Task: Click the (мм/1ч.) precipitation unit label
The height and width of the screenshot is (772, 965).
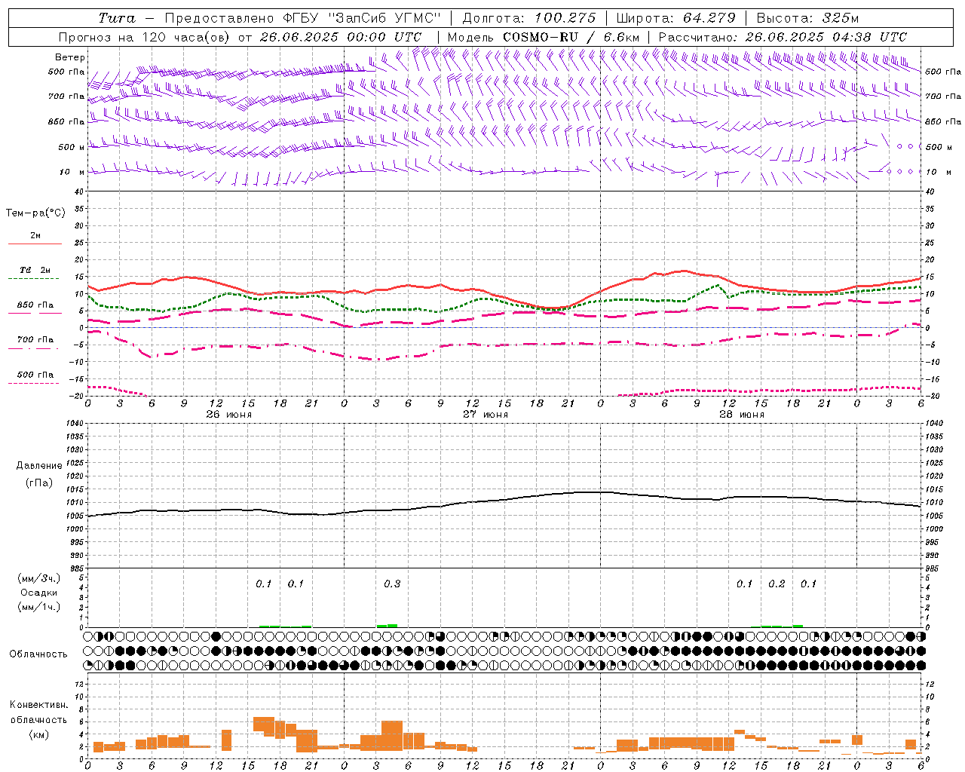Action: coord(39,607)
